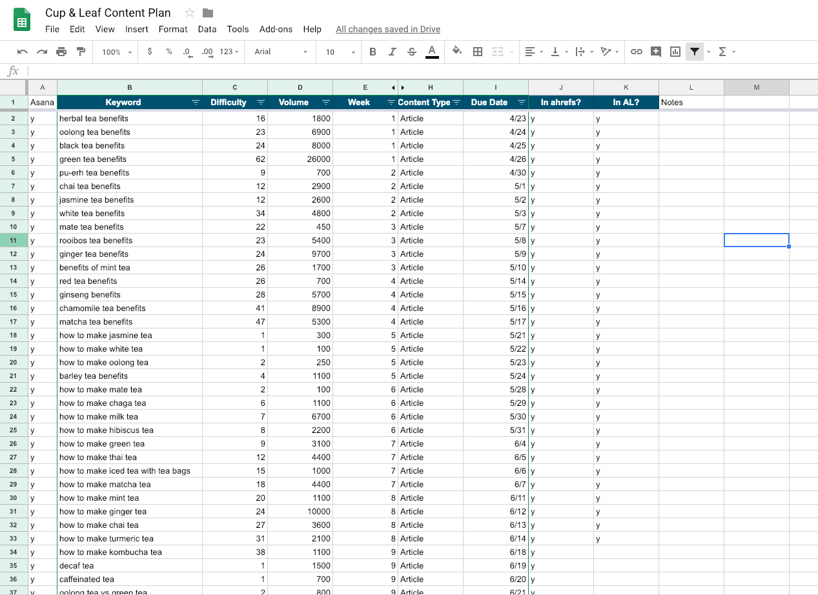Open the Borders tool
The height and width of the screenshot is (595, 818).
(x=478, y=52)
